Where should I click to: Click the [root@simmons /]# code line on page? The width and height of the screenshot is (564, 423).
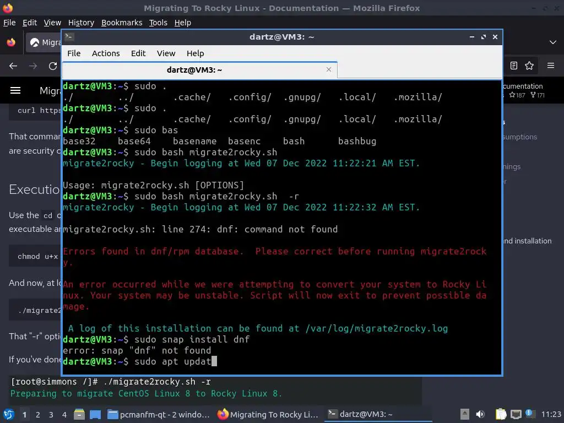pyautogui.click(x=111, y=382)
